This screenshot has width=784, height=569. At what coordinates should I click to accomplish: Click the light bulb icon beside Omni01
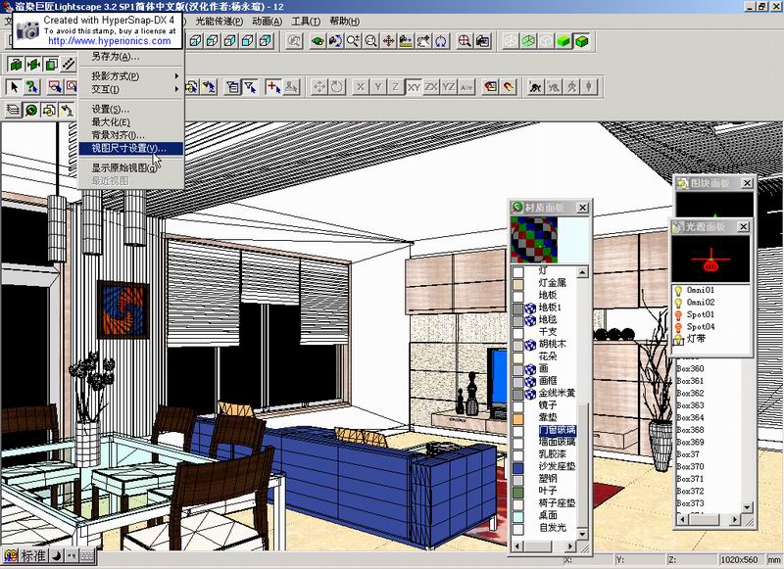pyautogui.click(x=678, y=290)
